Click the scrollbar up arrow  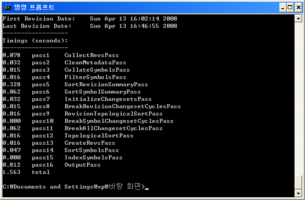(298, 18)
